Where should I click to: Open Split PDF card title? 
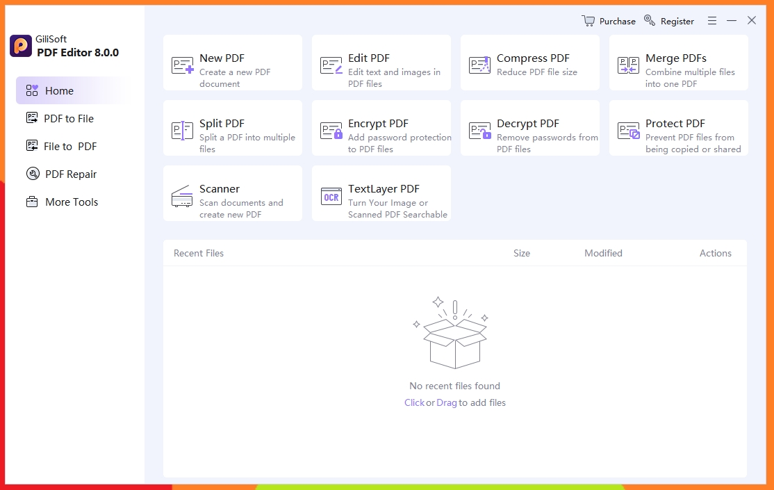[222, 124]
